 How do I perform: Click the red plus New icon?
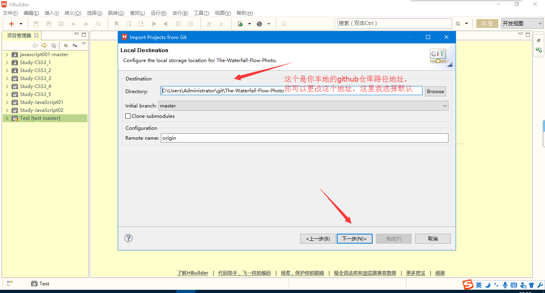coord(12,24)
